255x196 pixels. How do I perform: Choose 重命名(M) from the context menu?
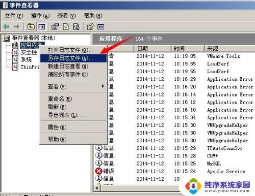(73, 99)
